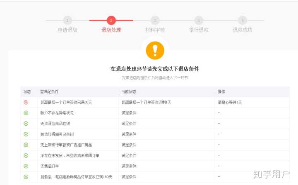Click red failed icon for 30-day order condition
This screenshot has height=185, width=298.
click(x=26, y=102)
